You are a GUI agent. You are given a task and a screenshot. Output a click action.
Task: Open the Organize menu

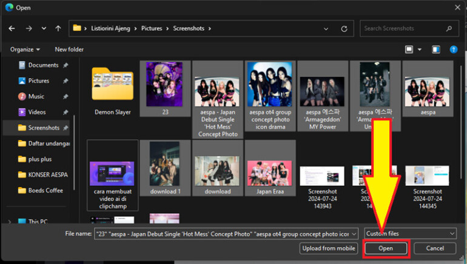click(25, 49)
